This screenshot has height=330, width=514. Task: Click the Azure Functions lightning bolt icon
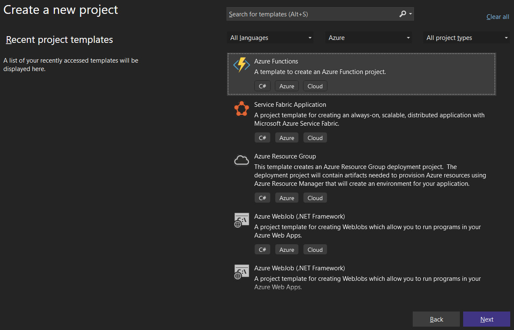242,65
